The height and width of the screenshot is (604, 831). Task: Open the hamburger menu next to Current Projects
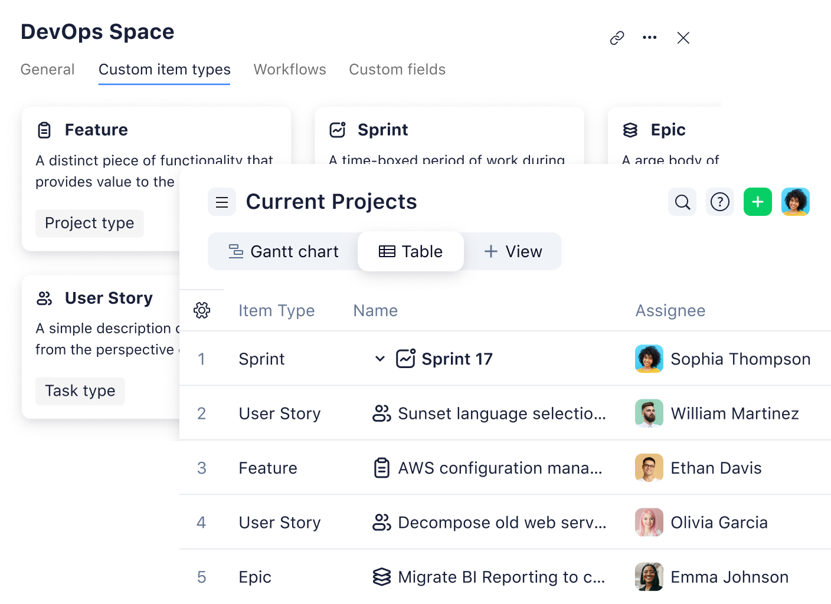(222, 202)
